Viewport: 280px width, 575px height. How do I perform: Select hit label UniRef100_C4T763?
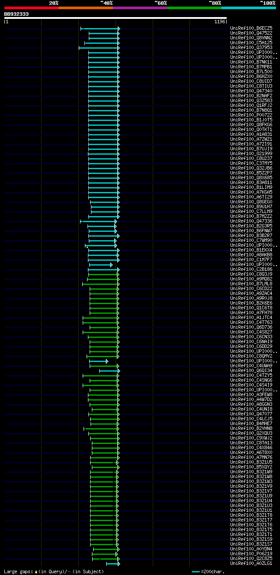click(x=251, y=322)
